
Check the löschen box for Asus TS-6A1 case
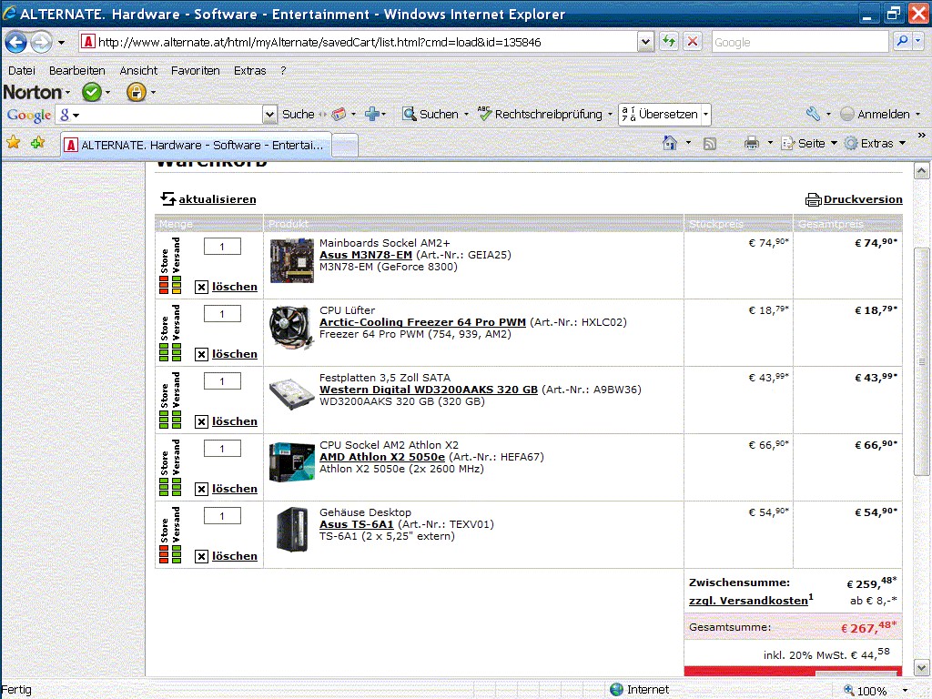click(201, 556)
